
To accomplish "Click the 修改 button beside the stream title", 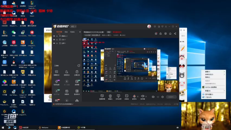I will point(109,32).
